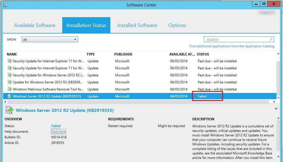
Task: Click the Software Center title bar icon
Action: coord(5,5)
